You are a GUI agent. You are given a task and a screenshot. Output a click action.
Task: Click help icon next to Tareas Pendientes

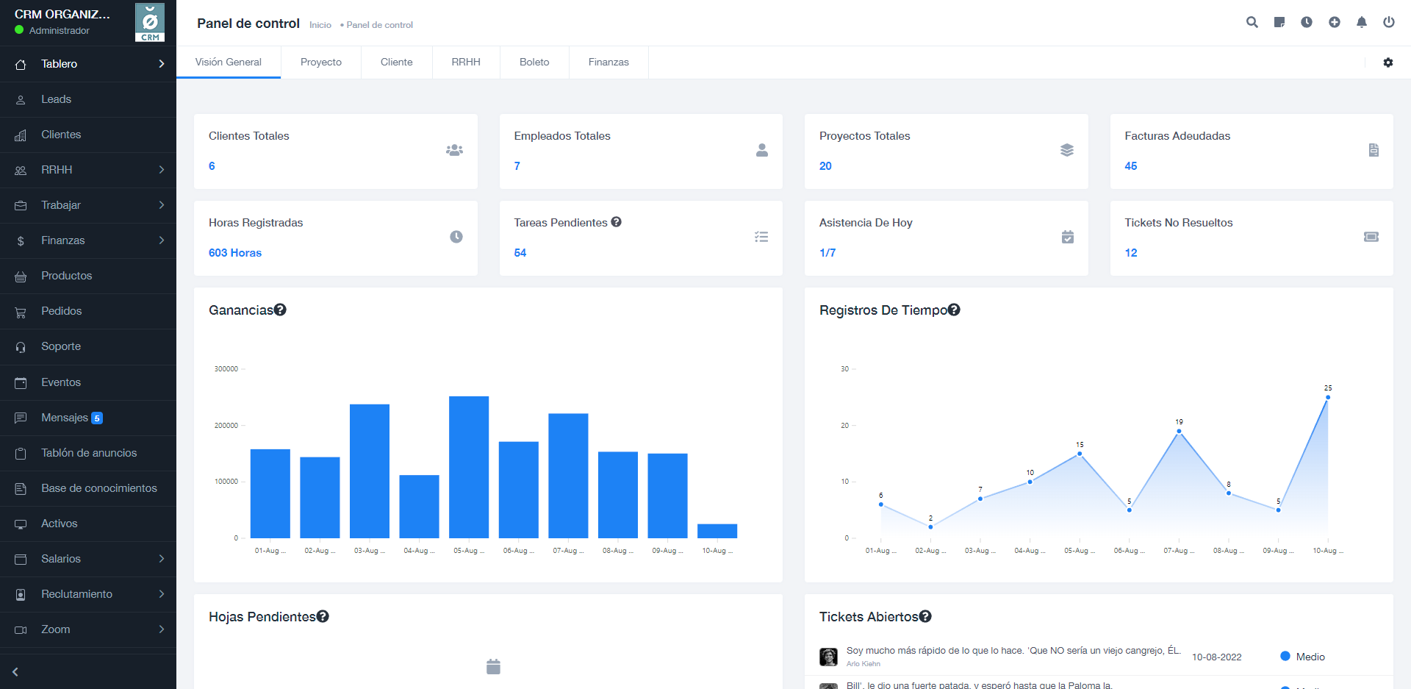click(x=616, y=222)
